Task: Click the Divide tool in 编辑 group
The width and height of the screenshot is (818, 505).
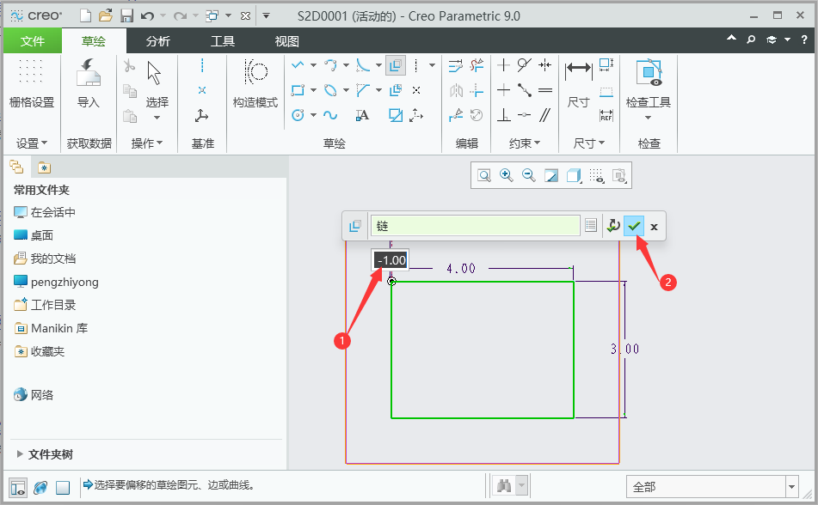Action: (x=455, y=115)
